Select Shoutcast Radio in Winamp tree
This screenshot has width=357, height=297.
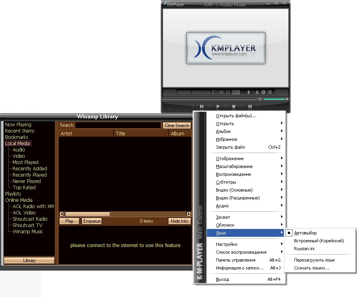(30, 219)
